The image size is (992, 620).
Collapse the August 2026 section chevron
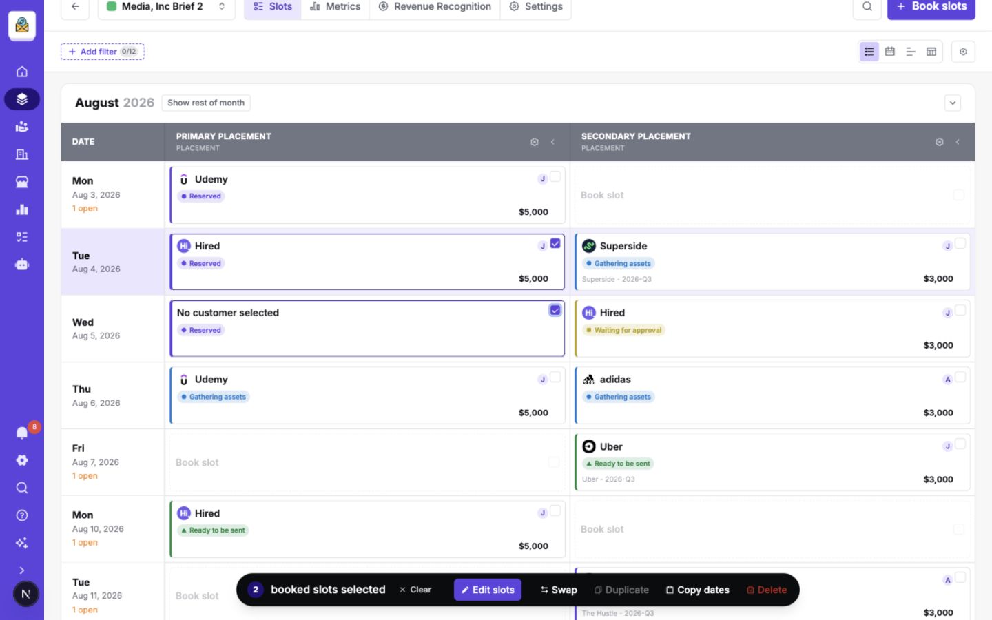pyautogui.click(x=953, y=103)
